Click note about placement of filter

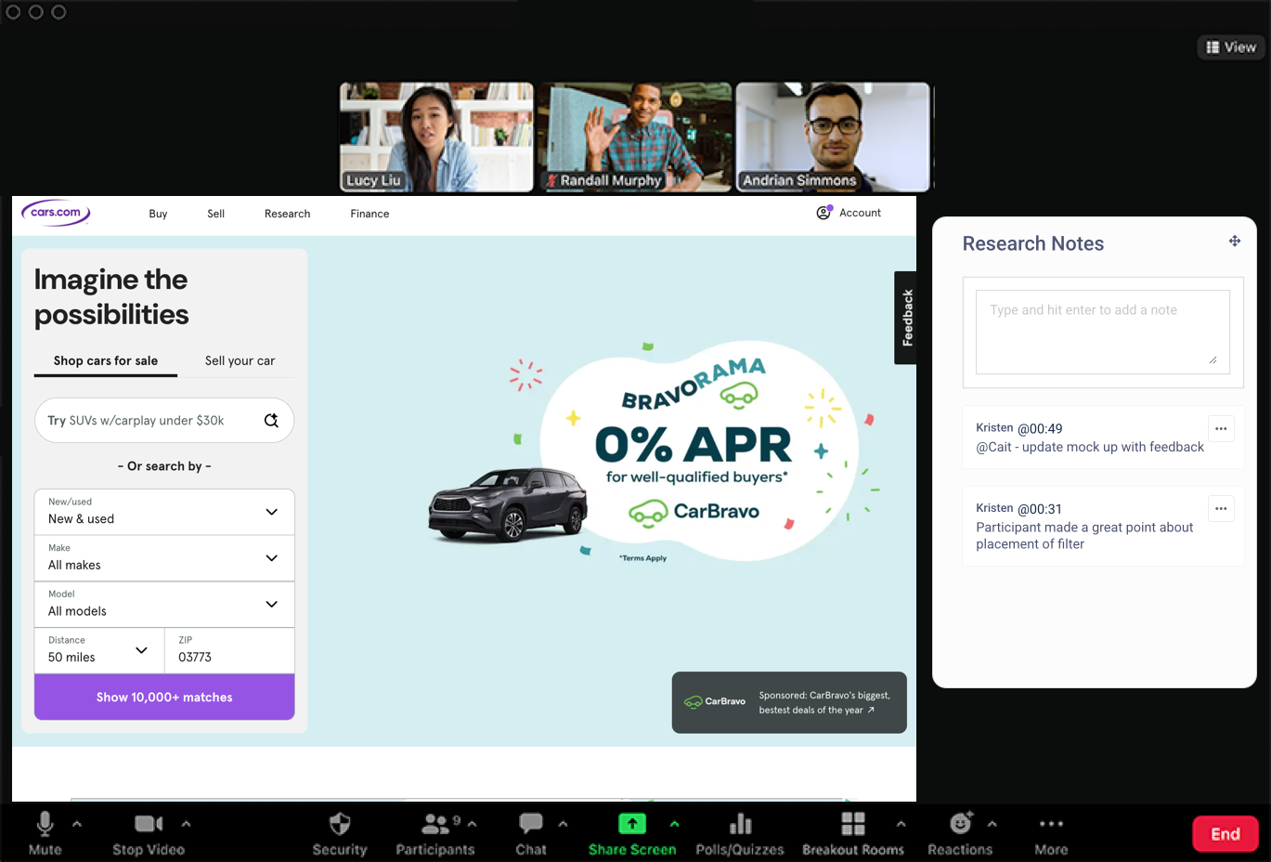click(x=1084, y=535)
